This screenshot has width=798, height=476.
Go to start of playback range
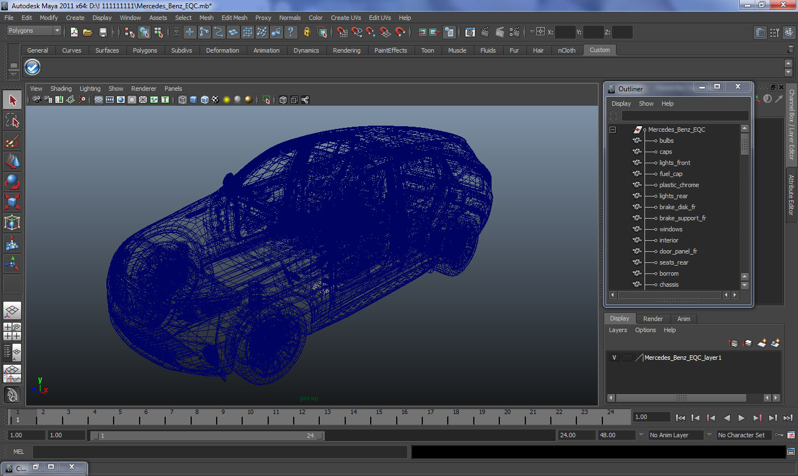click(x=681, y=418)
